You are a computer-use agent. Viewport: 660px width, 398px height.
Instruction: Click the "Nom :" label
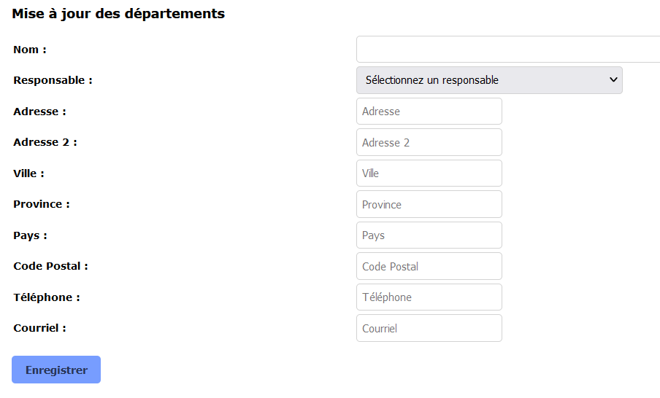[x=30, y=50]
